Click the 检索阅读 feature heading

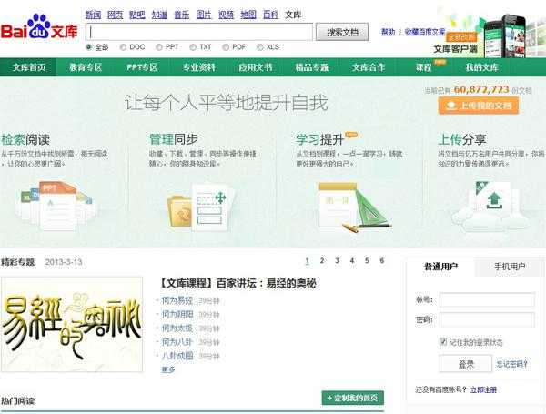[25, 139]
